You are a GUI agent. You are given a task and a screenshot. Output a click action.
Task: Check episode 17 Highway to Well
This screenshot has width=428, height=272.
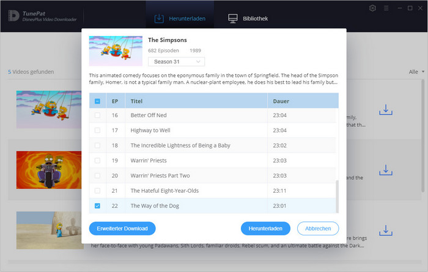click(97, 131)
